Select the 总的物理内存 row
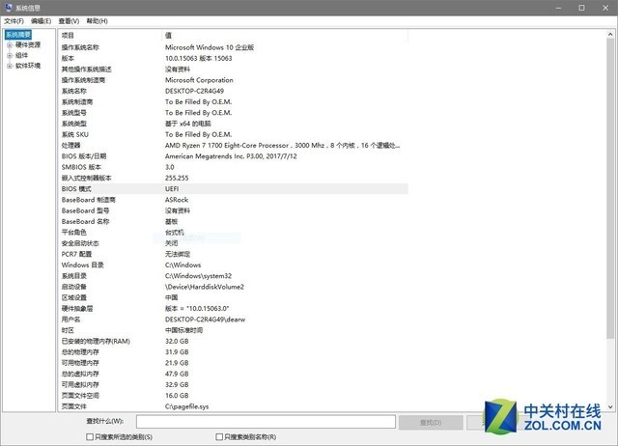This screenshot has height=446, width=618. pyautogui.click(x=234, y=352)
